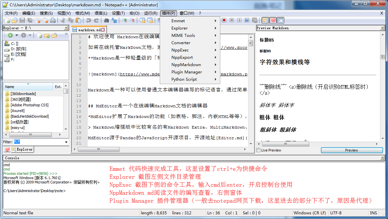Image resolution: width=388 pixels, height=219 pixels.
Task: Save the current file via toolbar
Action: [x=22, y=20]
